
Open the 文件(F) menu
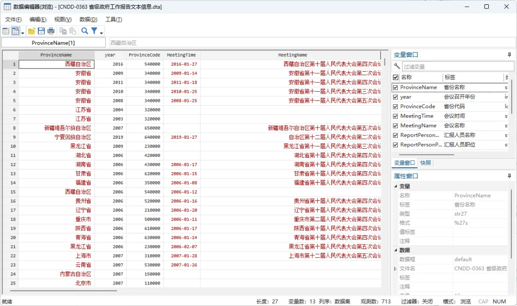pyautogui.click(x=13, y=20)
